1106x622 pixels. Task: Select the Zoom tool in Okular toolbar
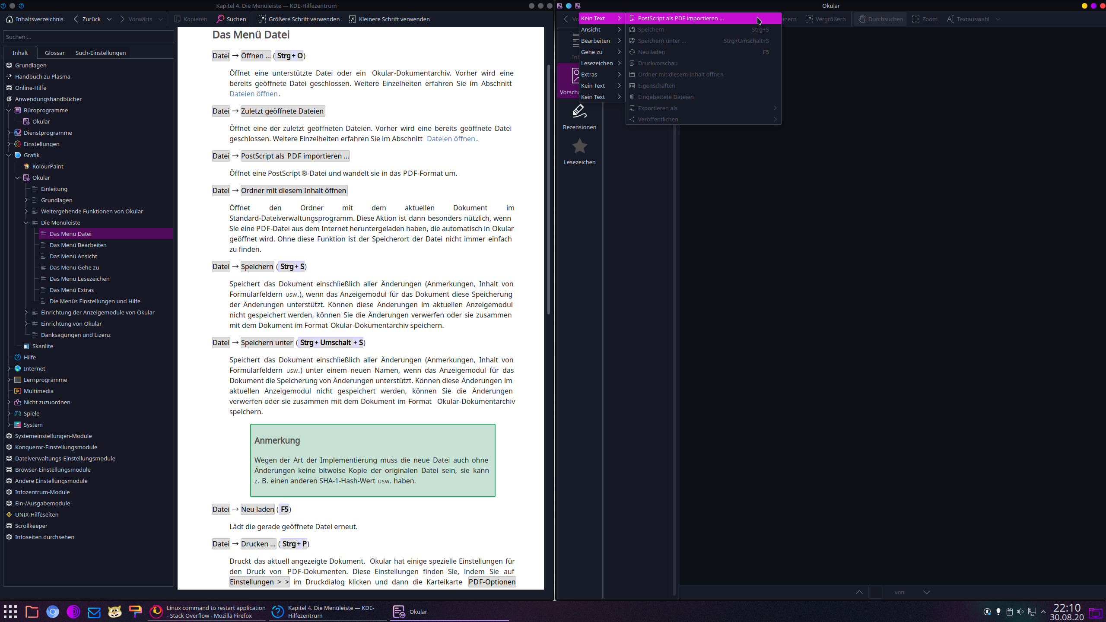pos(925,19)
